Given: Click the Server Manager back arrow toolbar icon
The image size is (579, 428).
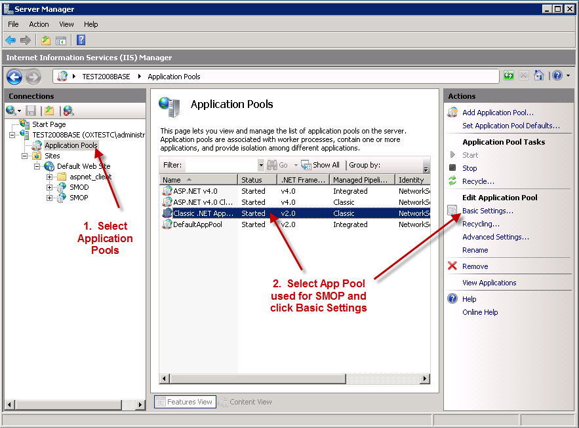Looking at the screenshot, I should tap(10, 40).
